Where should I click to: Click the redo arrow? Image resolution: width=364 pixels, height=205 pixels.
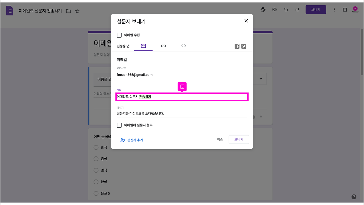click(x=297, y=9)
